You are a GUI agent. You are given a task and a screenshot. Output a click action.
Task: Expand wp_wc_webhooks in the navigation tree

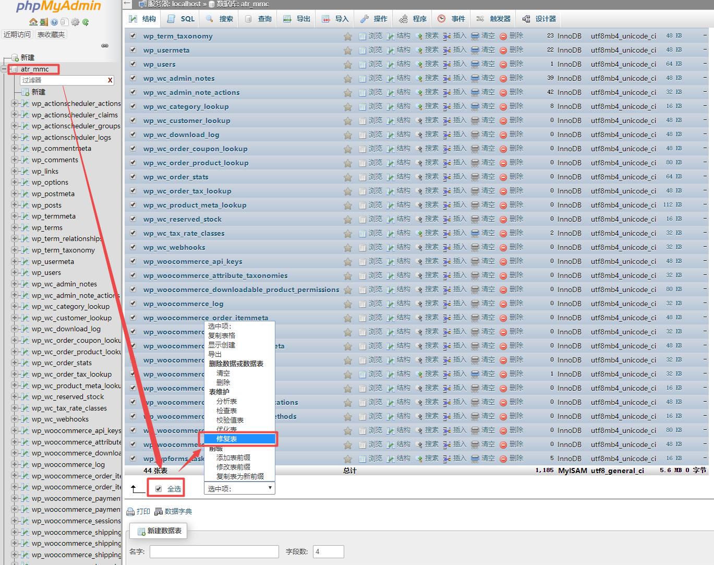[15, 419]
